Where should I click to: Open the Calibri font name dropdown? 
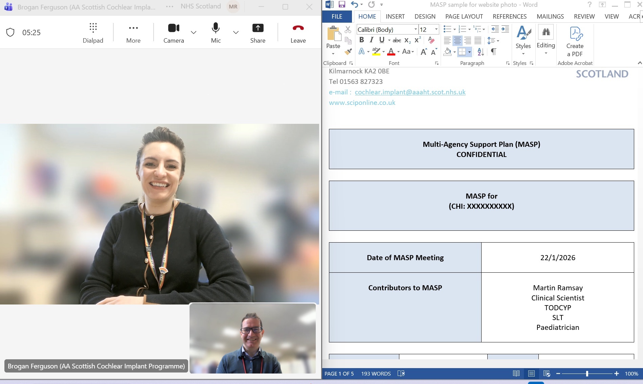point(416,29)
